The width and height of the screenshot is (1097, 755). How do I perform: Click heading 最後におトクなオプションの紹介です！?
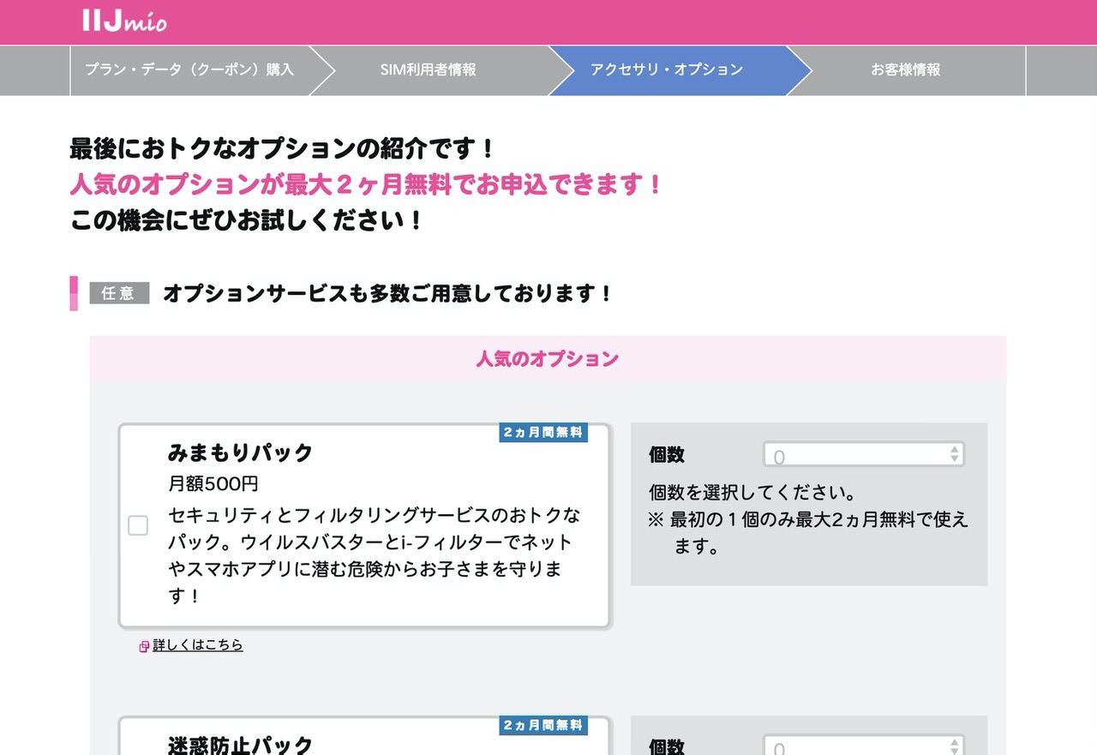284,149
